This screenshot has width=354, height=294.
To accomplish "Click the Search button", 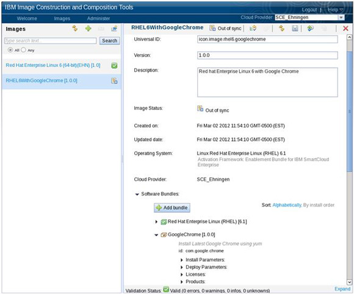I will [109, 41].
